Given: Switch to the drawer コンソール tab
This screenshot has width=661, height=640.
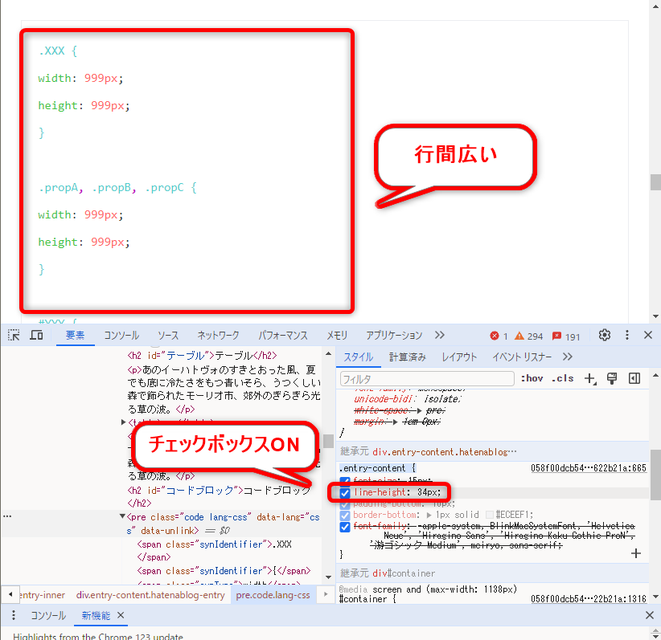Looking at the screenshot, I should point(48,616).
